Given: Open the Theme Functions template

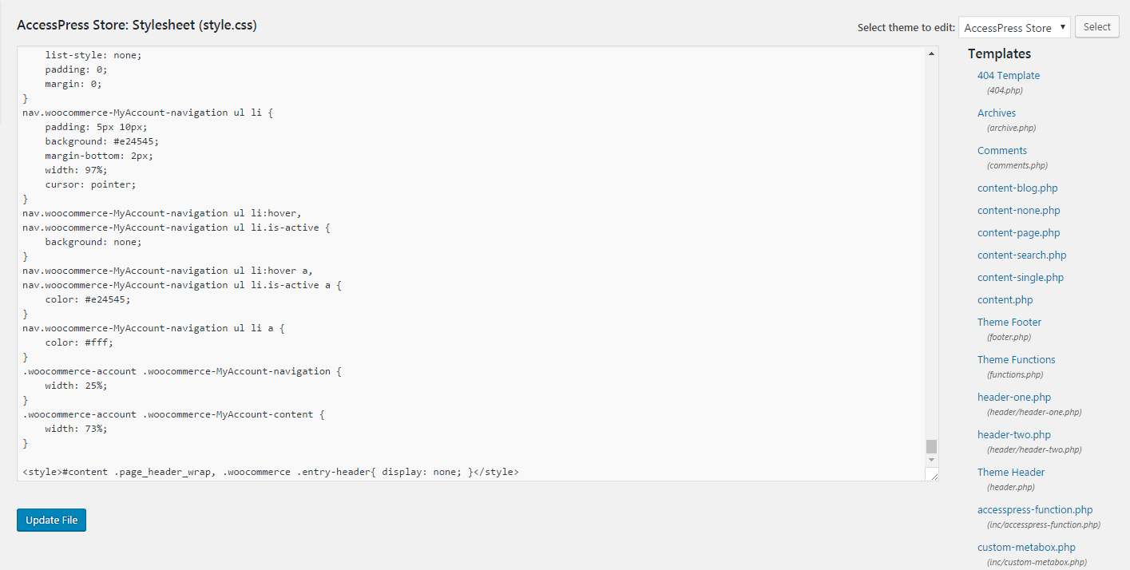Looking at the screenshot, I should (1017, 359).
